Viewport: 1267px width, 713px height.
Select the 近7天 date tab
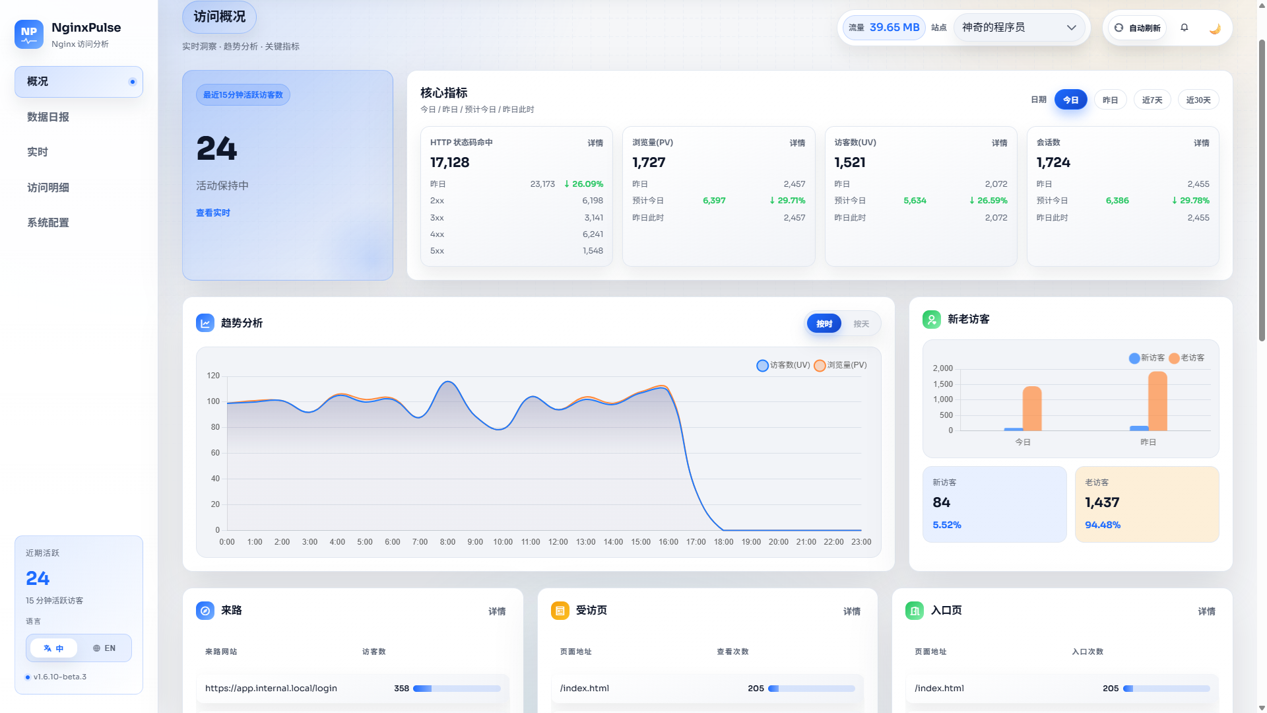[x=1152, y=100]
